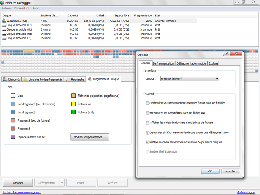Confirm Options with the OK button
The height and width of the screenshot is (195, 260).
point(210,171)
